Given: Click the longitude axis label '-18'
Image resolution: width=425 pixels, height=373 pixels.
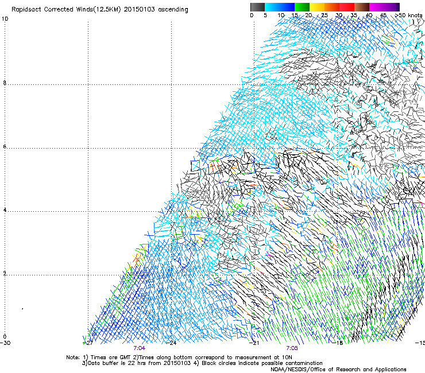Looking at the screenshot, I should 338,343.
